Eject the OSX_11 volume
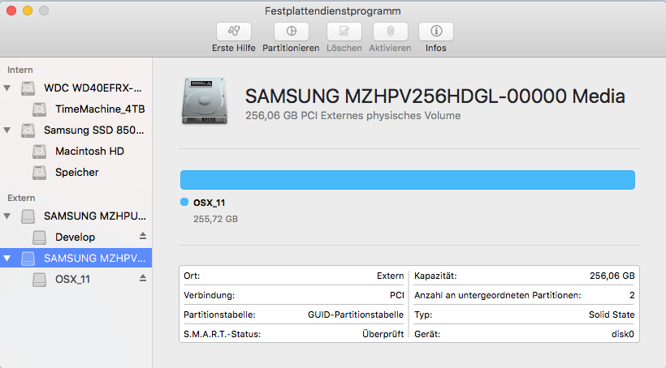This screenshot has width=666, height=368. [143, 279]
